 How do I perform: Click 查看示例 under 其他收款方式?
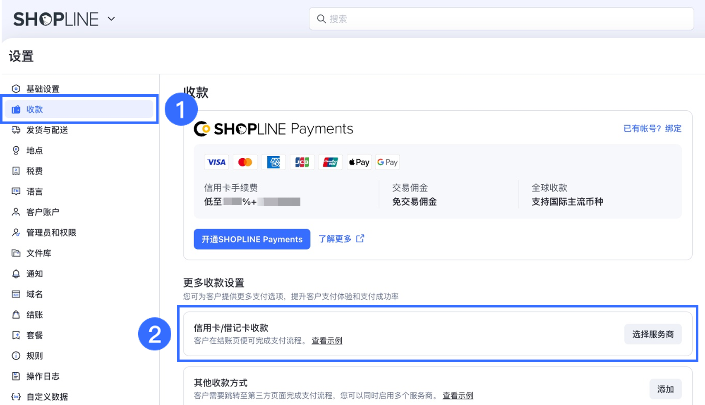click(458, 395)
